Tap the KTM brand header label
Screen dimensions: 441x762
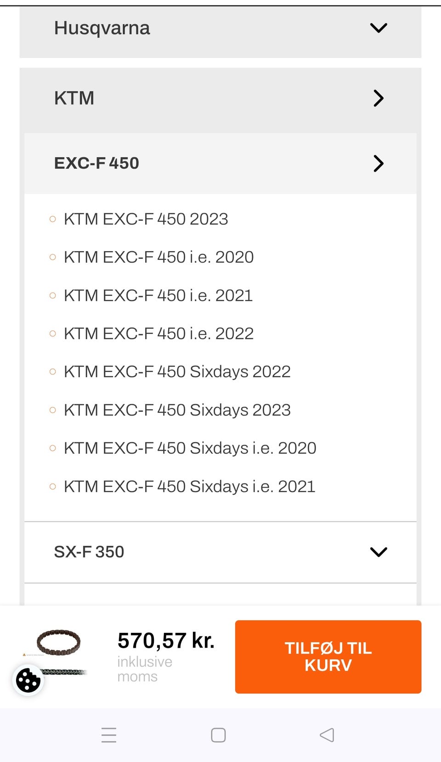(74, 98)
